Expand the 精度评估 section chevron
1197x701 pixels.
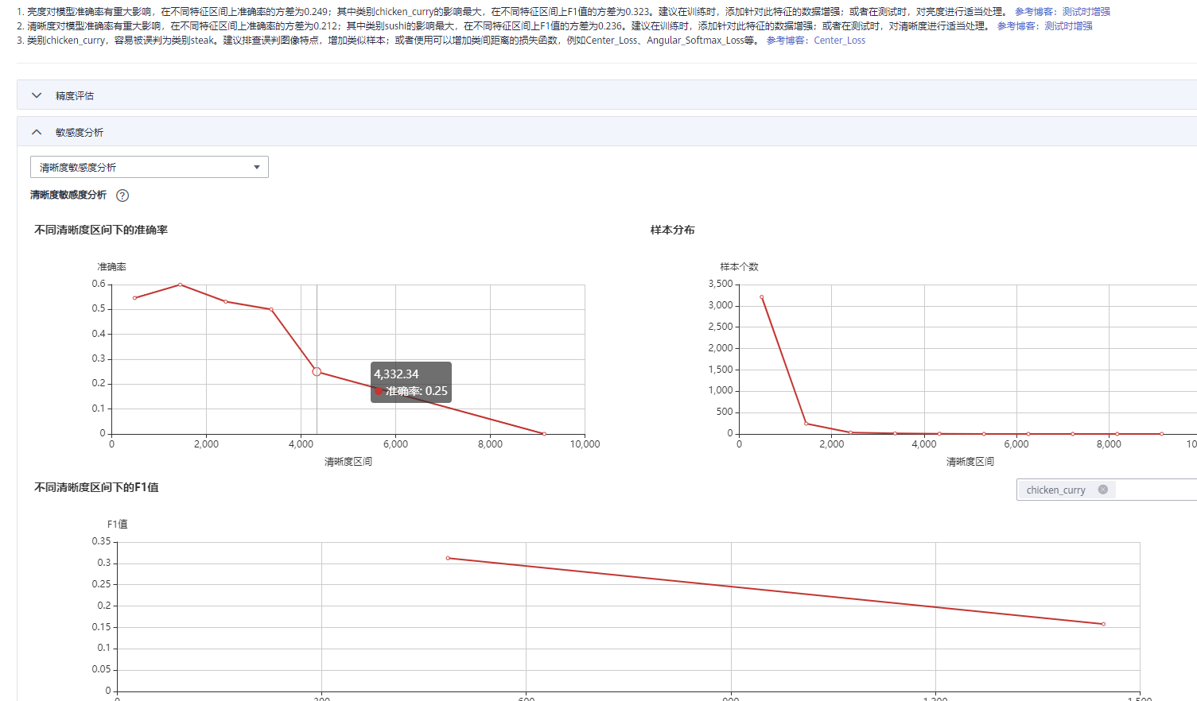pyautogui.click(x=37, y=95)
